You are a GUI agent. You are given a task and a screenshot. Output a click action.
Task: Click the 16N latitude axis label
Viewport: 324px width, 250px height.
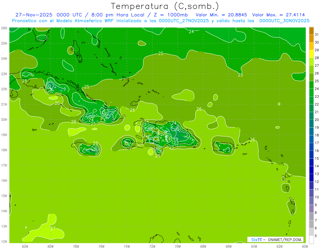click(4, 180)
